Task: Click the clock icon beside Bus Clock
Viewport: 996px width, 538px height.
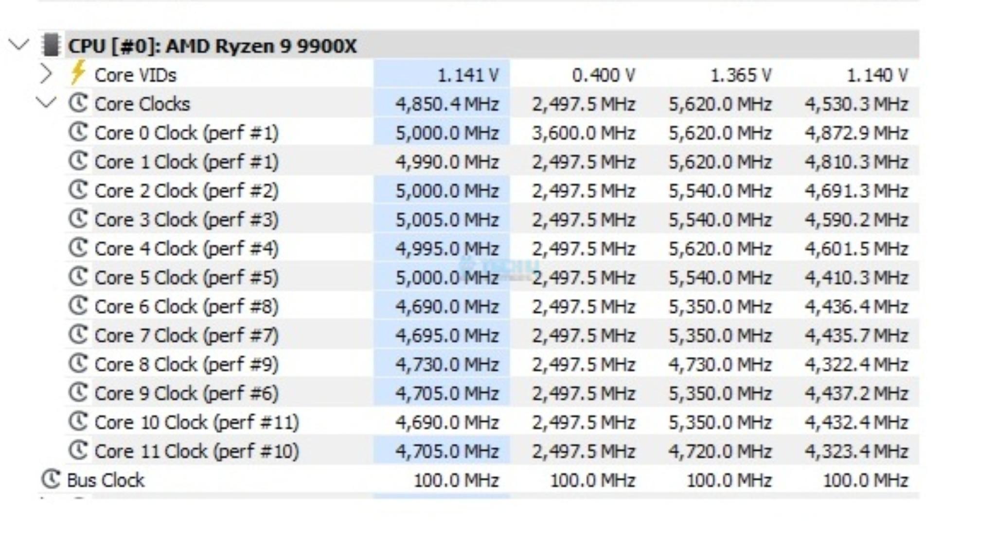Action: (x=51, y=479)
